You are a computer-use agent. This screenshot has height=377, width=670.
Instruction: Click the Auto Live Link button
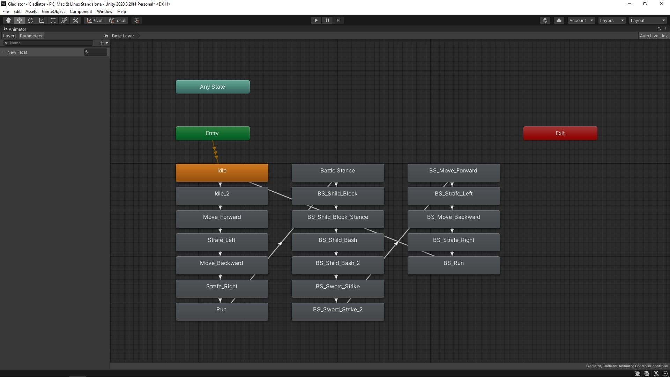pyautogui.click(x=653, y=36)
